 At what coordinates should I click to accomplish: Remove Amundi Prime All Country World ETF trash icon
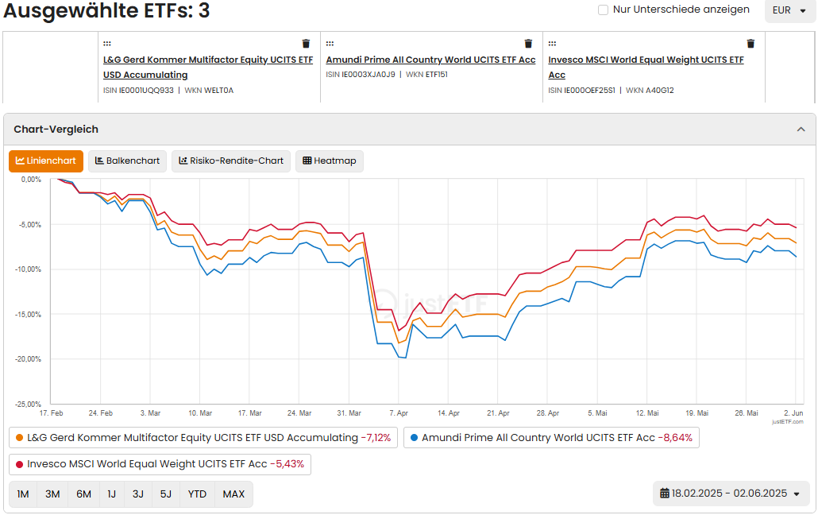(528, 44)
